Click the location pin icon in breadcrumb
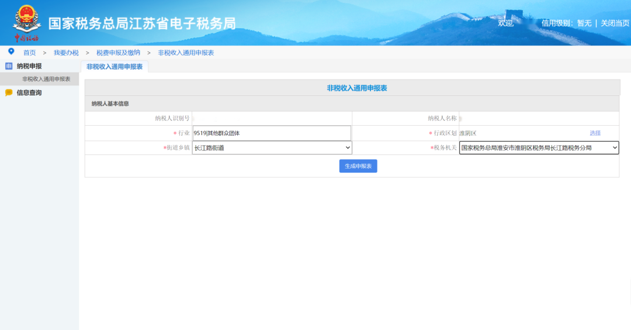 [x=11, y=51]
